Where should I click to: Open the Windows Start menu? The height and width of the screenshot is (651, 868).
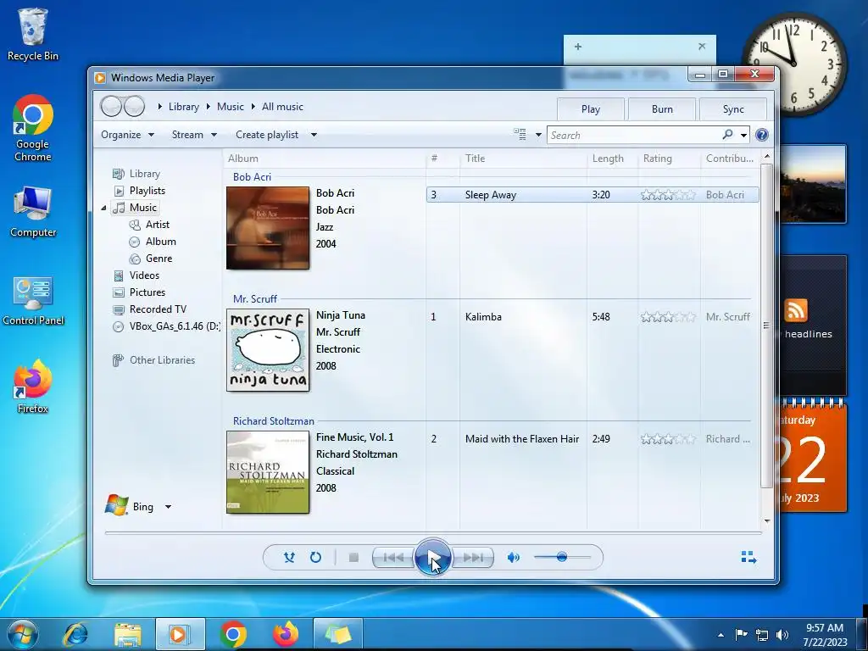23,634
